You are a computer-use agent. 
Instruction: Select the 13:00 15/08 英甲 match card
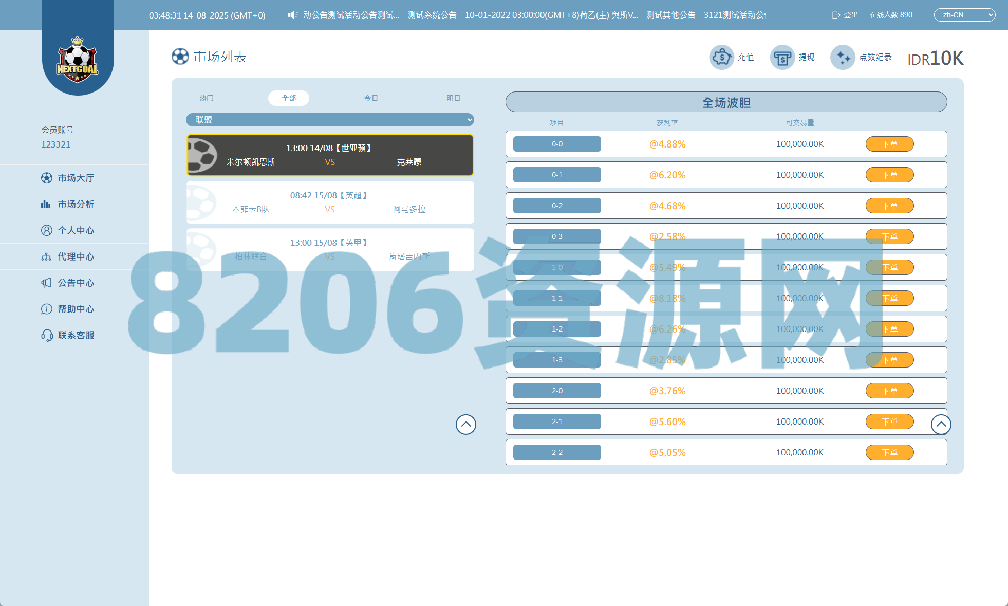pos(330,250)
